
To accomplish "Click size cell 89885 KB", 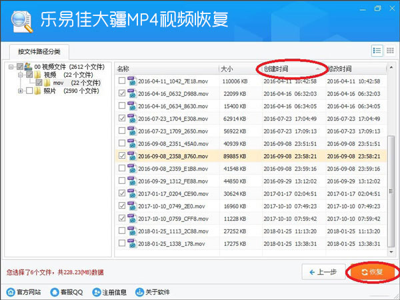I will (235, 156).
